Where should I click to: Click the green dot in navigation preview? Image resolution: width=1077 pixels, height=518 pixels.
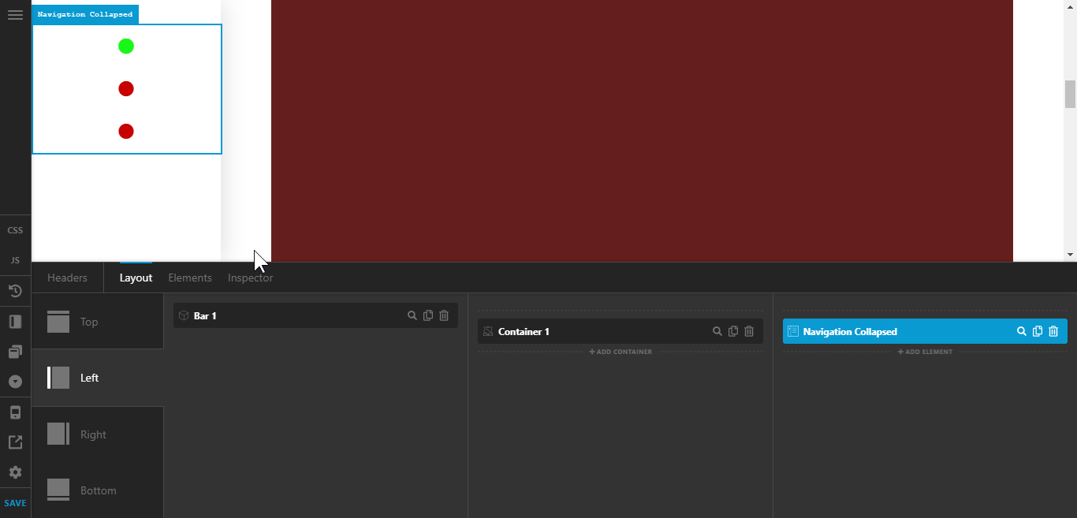(126, 47)
